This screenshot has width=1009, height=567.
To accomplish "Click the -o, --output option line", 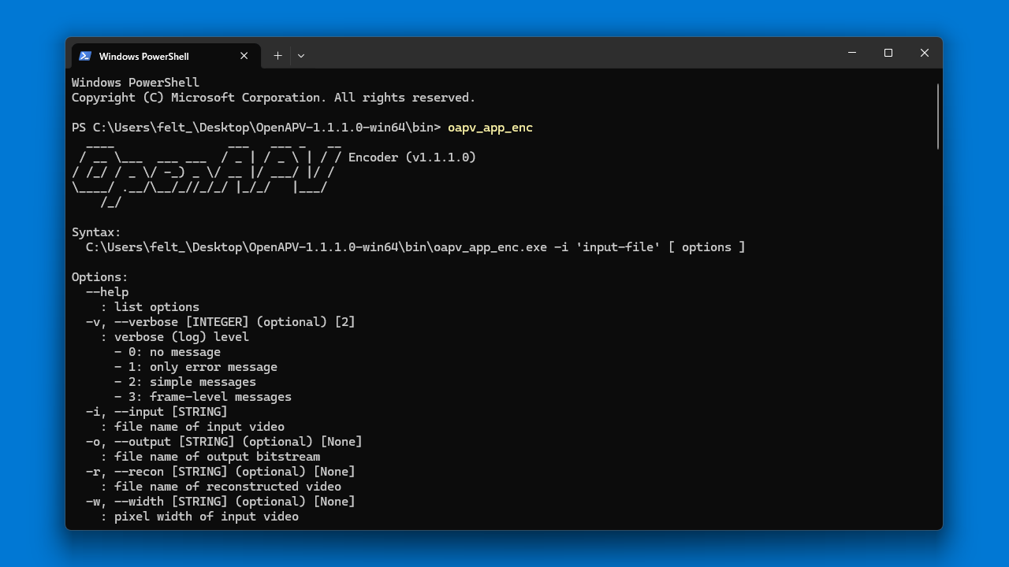I will 224,442.
